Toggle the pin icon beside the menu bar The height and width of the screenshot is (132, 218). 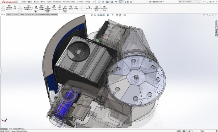tap(94, 2)
